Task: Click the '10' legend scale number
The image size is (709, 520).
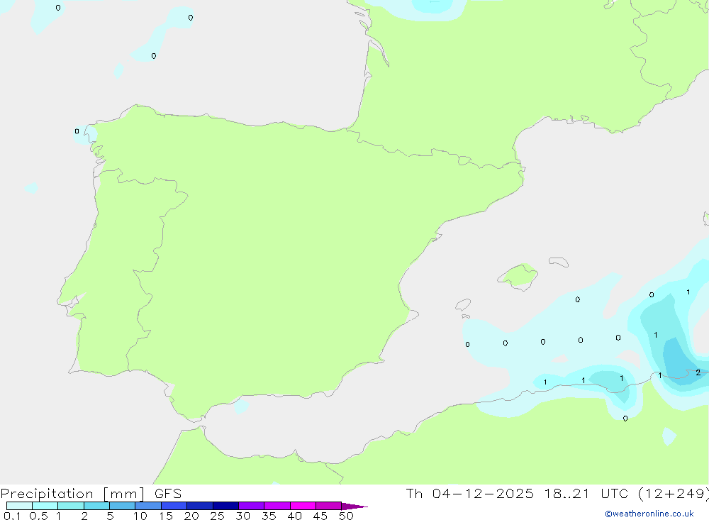Action: [140, 516]
